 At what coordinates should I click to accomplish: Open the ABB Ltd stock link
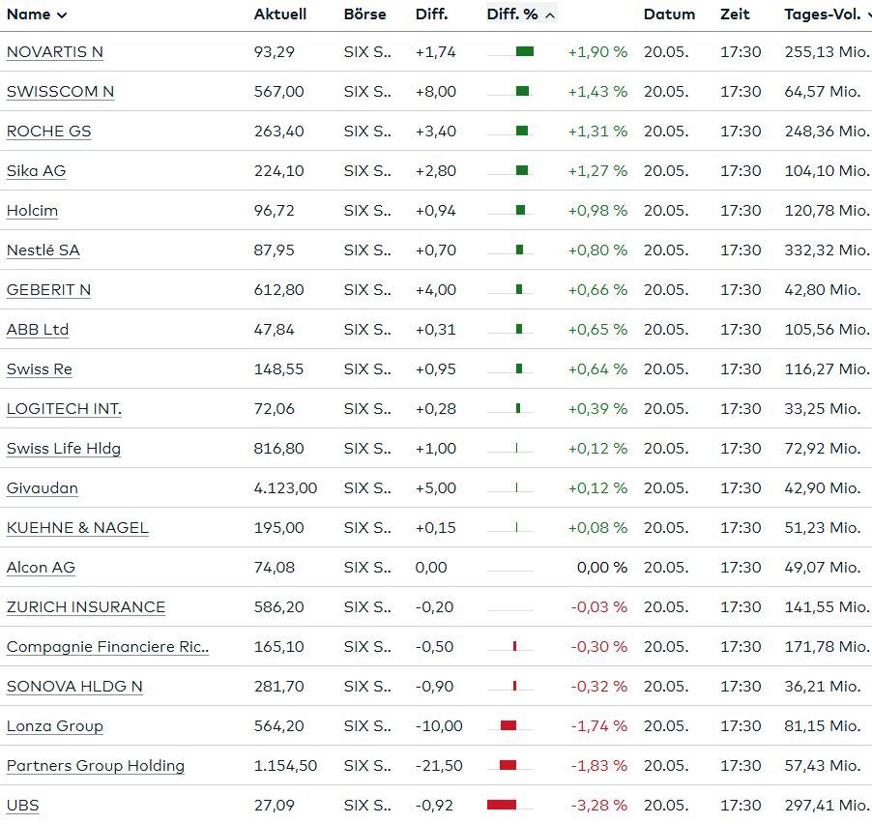click(x=38, y=330)
